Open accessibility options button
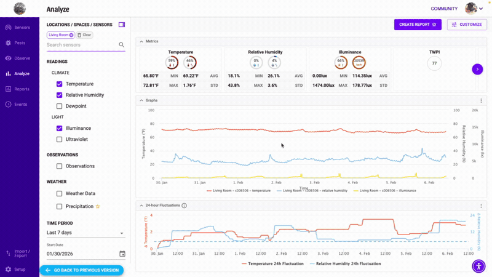 pos(478,266)
